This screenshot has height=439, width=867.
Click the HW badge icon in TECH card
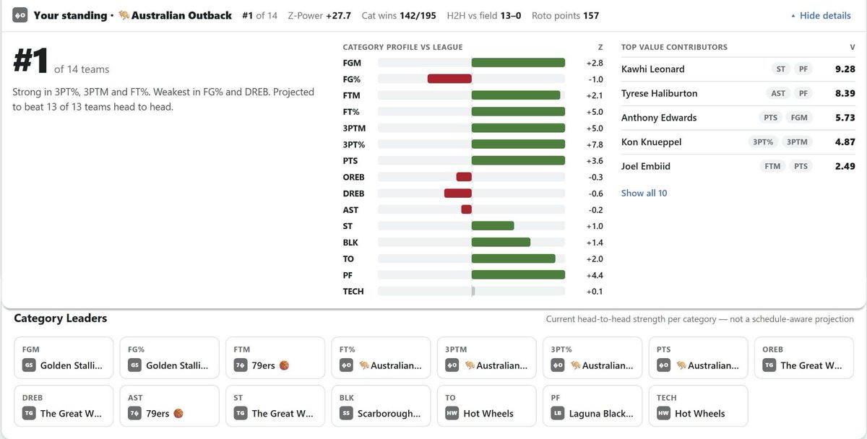(663, 414)
